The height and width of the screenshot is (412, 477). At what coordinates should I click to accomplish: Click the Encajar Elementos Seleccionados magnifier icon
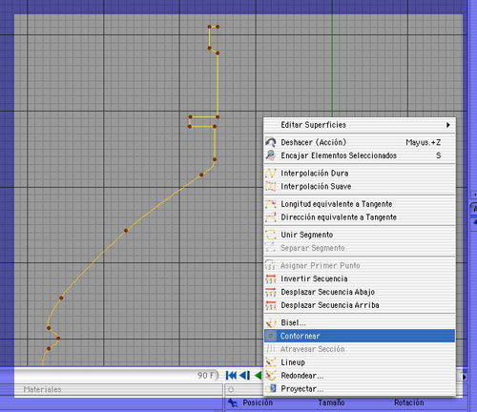click(271, 155)
